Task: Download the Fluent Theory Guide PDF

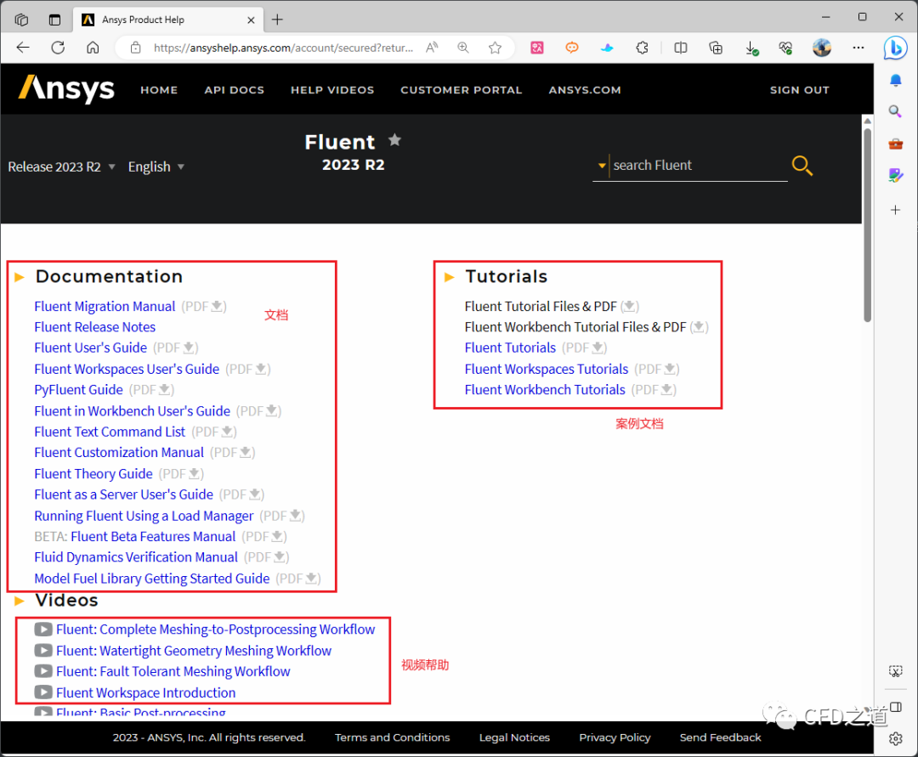Action: pyautogui.click(x=195, y=474)
